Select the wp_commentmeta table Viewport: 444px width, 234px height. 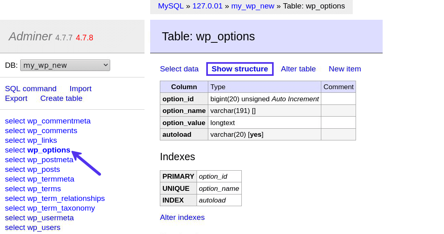tap(48, 121)
